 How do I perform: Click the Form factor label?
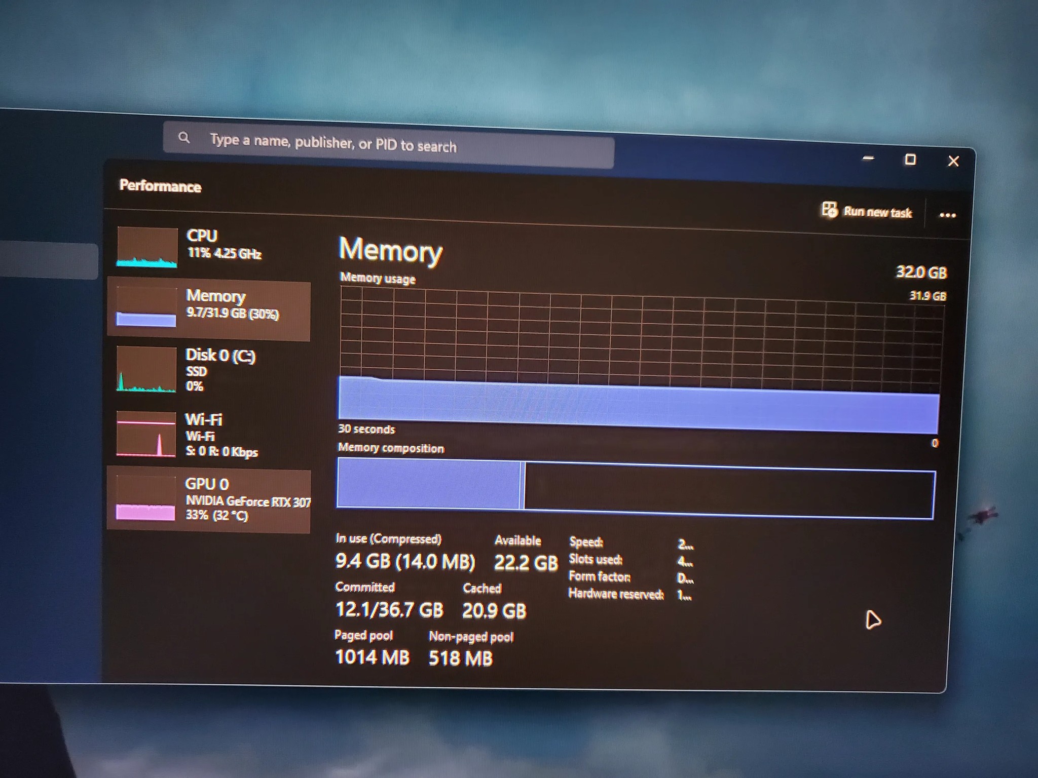[x=599, y=576]
